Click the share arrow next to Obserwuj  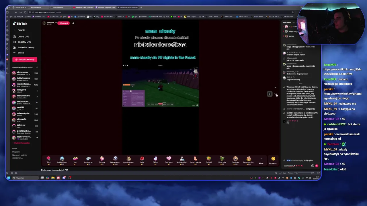(73, 23)
